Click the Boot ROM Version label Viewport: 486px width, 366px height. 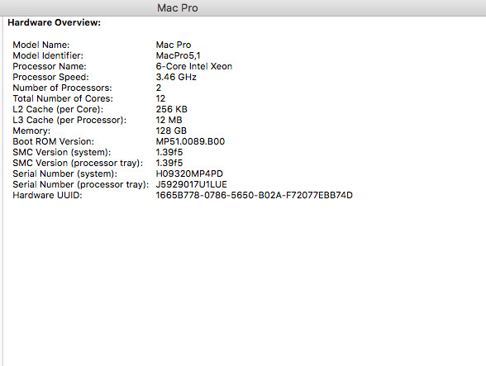click(53, 141)
